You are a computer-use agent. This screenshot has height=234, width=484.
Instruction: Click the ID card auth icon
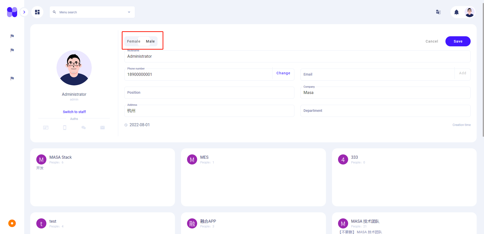(46, 128)
